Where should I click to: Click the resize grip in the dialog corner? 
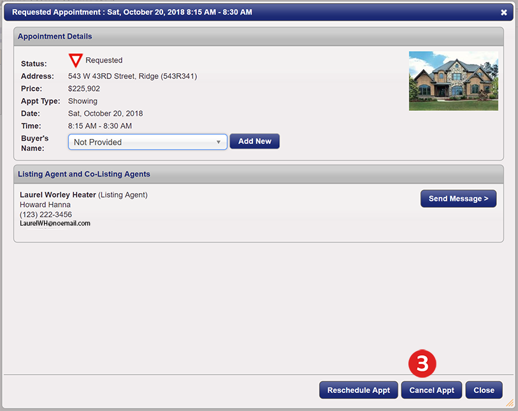[x=510, y=403]
